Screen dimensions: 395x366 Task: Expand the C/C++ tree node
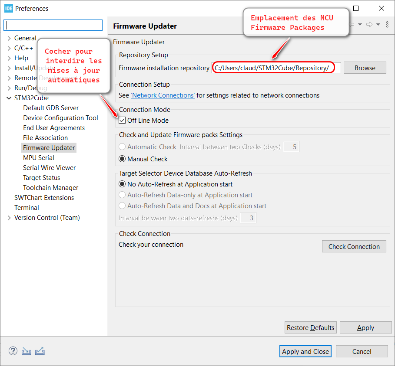(9, 48)
